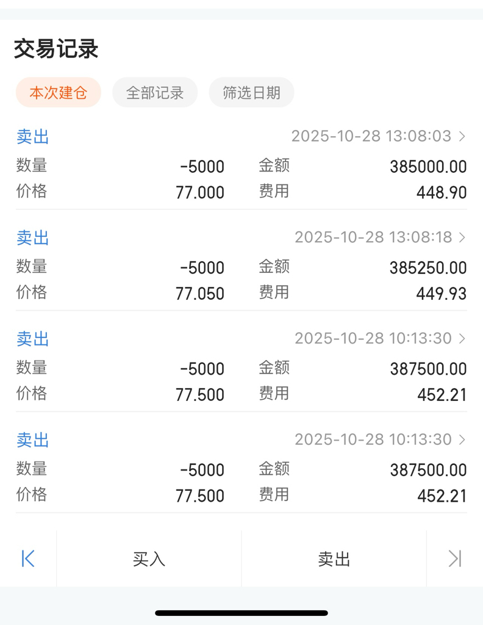Open details chevron for 13:08:03 trade

click(462, 136)
